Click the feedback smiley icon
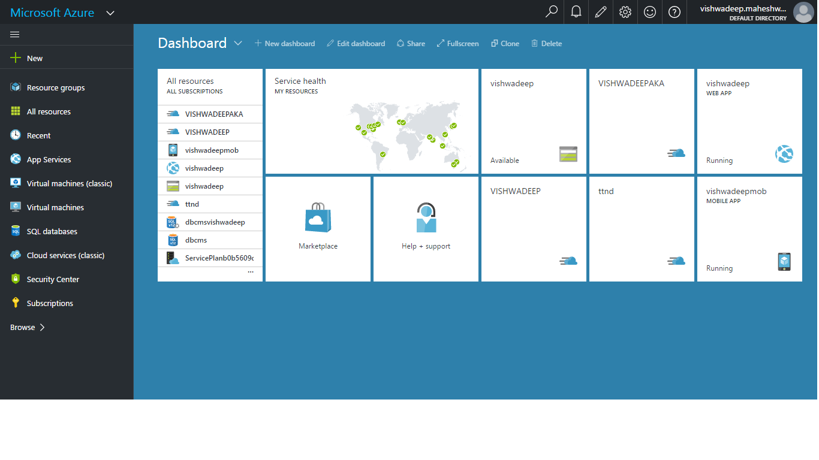The width and height of the screenshot is (819, 460). 650,12
